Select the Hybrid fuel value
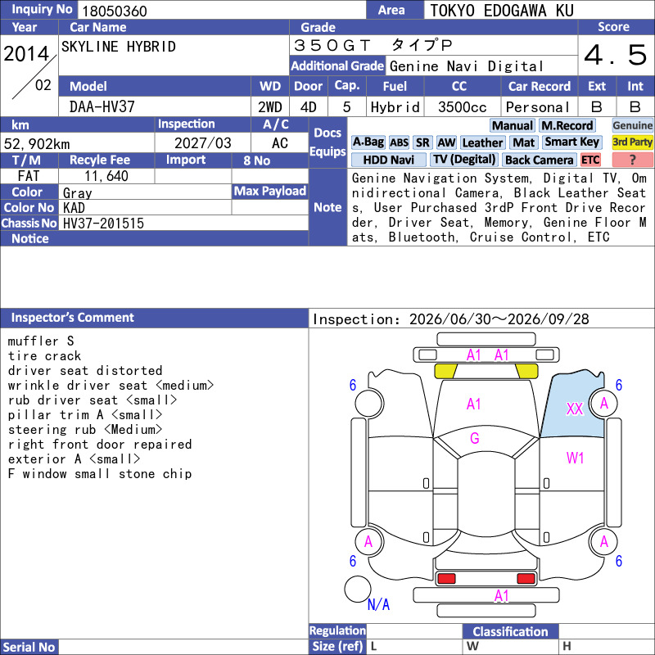Image resolution: width=655 pixels, height=655 pixels. coord(395,107)
